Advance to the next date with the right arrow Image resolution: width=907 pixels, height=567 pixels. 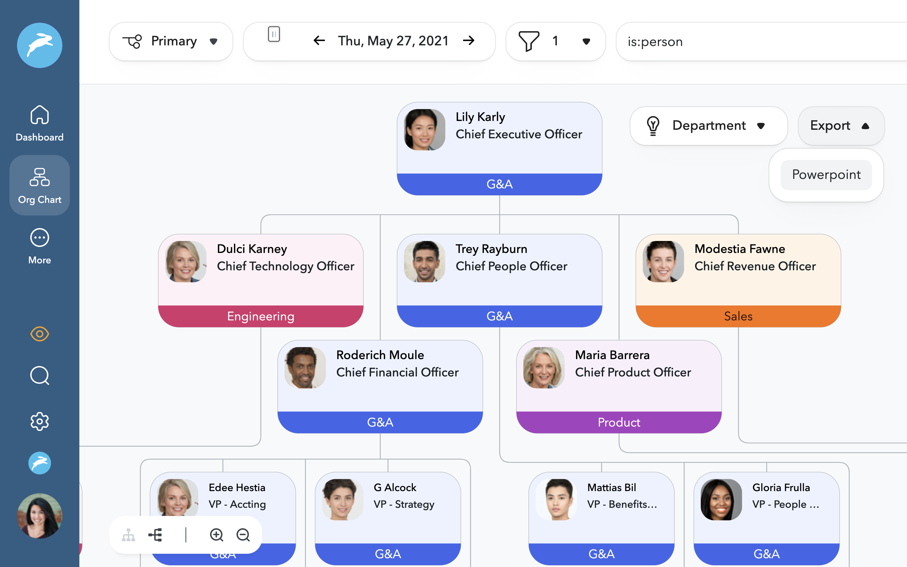[469, 41]
